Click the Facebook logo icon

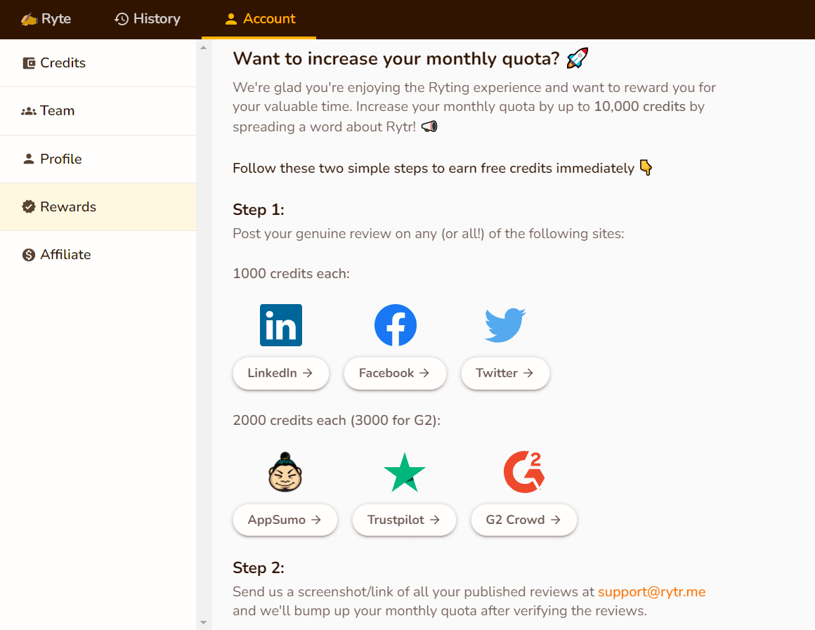396,325
